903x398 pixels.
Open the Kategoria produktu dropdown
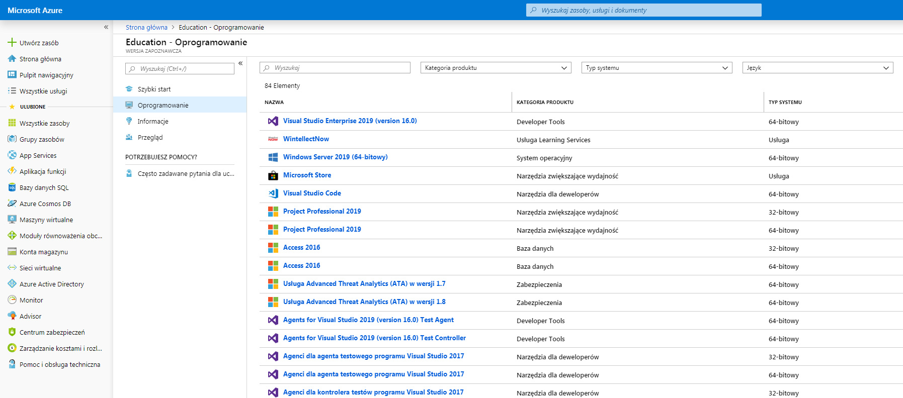496,68
